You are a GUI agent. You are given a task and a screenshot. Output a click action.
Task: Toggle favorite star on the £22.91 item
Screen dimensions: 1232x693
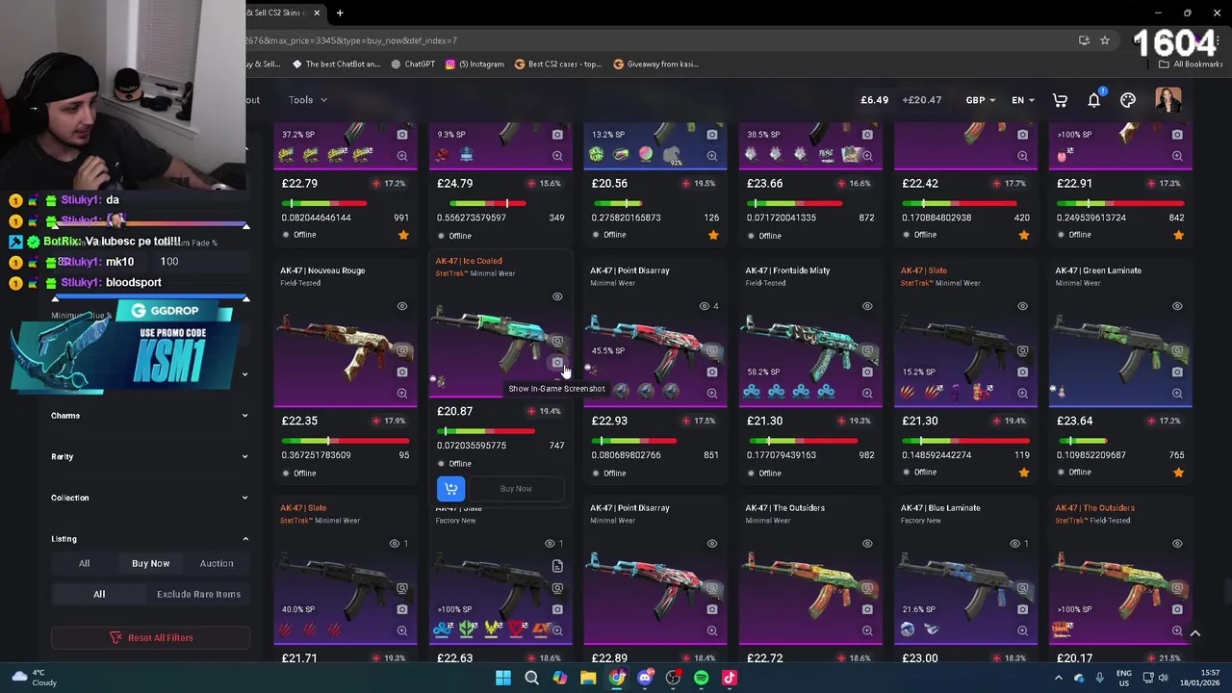pos(1179,235)
